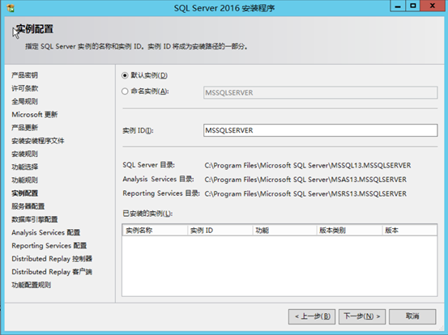Open the 功能规则 step in sidebar
This screenshot has width=448, height=335.
click(24, 180)
